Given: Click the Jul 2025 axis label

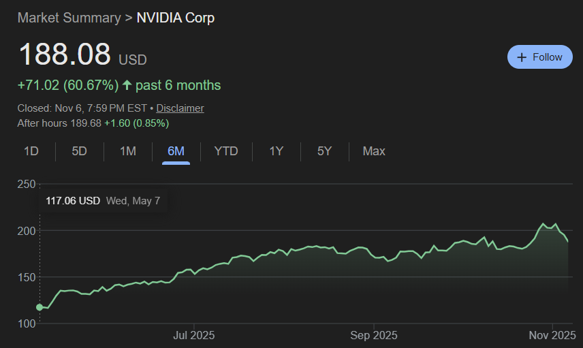Looking at the screenshot, I should pos(194,335).
